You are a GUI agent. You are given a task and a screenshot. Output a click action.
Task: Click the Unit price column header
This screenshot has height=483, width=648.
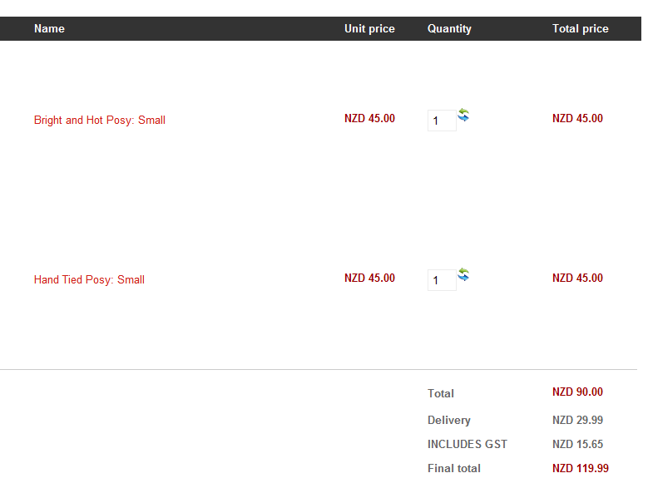tap(369, 28)
